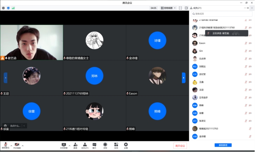This screenshot has width=255, height=152.
Task: Click the network signal strength icon
Action: (x=13, y=8)
